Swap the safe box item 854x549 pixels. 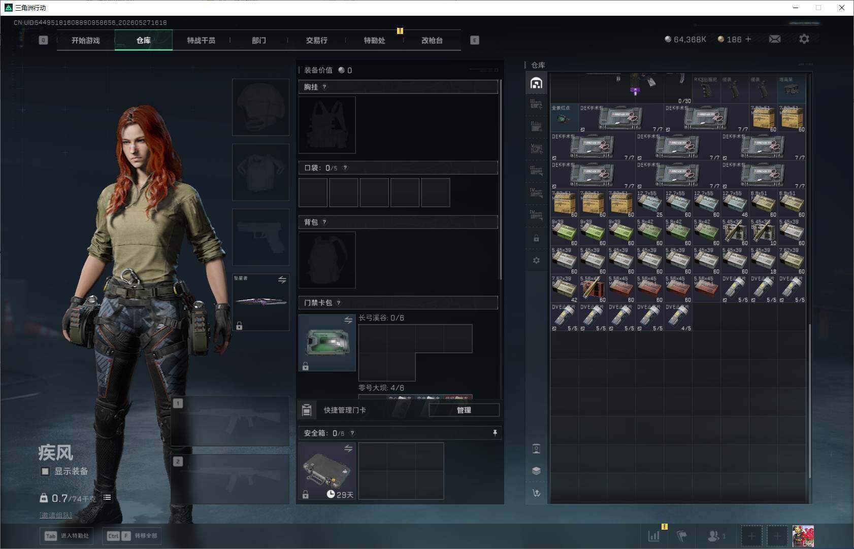tap(348, 449)
